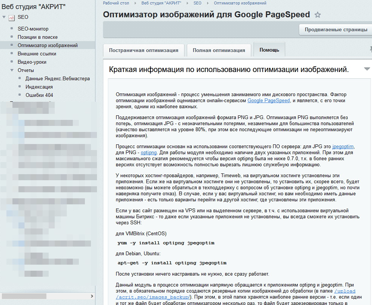Image resolution: width=372 pixels, height=305 pixels.
Task: Click the sidebar horizontal scrollbar thumb
Action: [x=23, y=296]
